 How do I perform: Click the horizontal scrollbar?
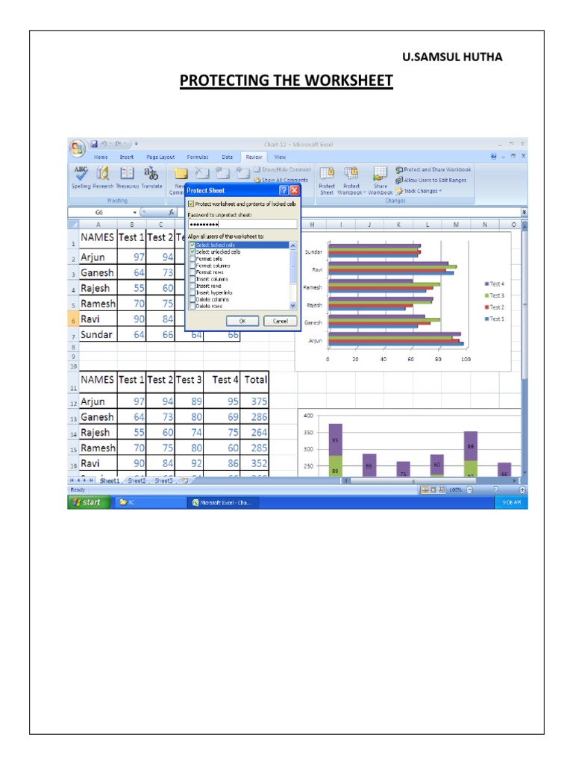coord(412,481)
